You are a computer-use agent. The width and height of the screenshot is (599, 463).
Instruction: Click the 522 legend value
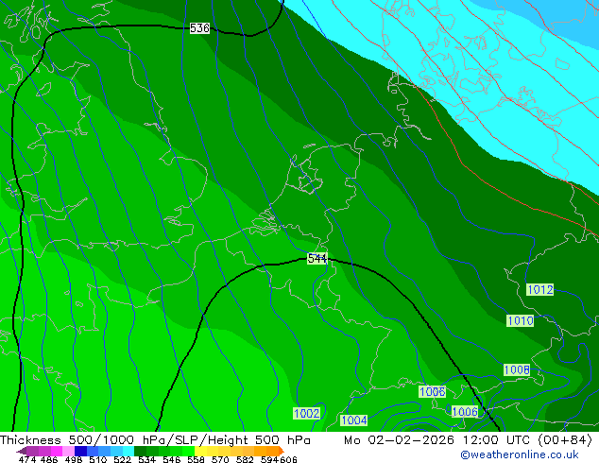122,459
